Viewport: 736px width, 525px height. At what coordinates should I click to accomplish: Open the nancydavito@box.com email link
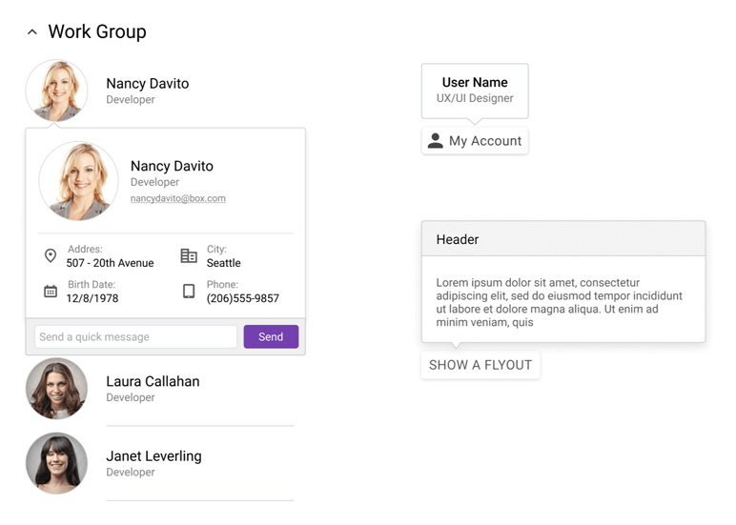(178, 199)
